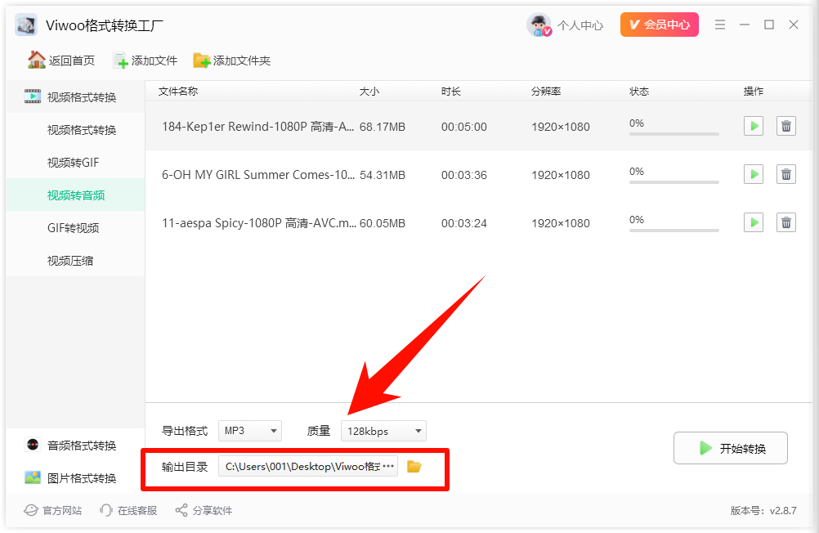
Task: Open the 会员中心 membership button
Action: pyautogui.click(x=659, y=25)
